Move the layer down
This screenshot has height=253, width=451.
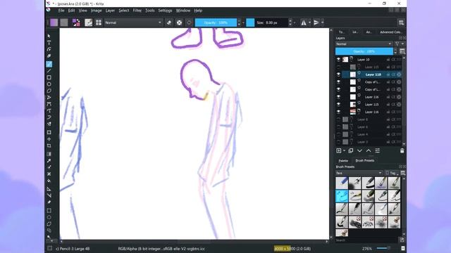pos(359,150)
